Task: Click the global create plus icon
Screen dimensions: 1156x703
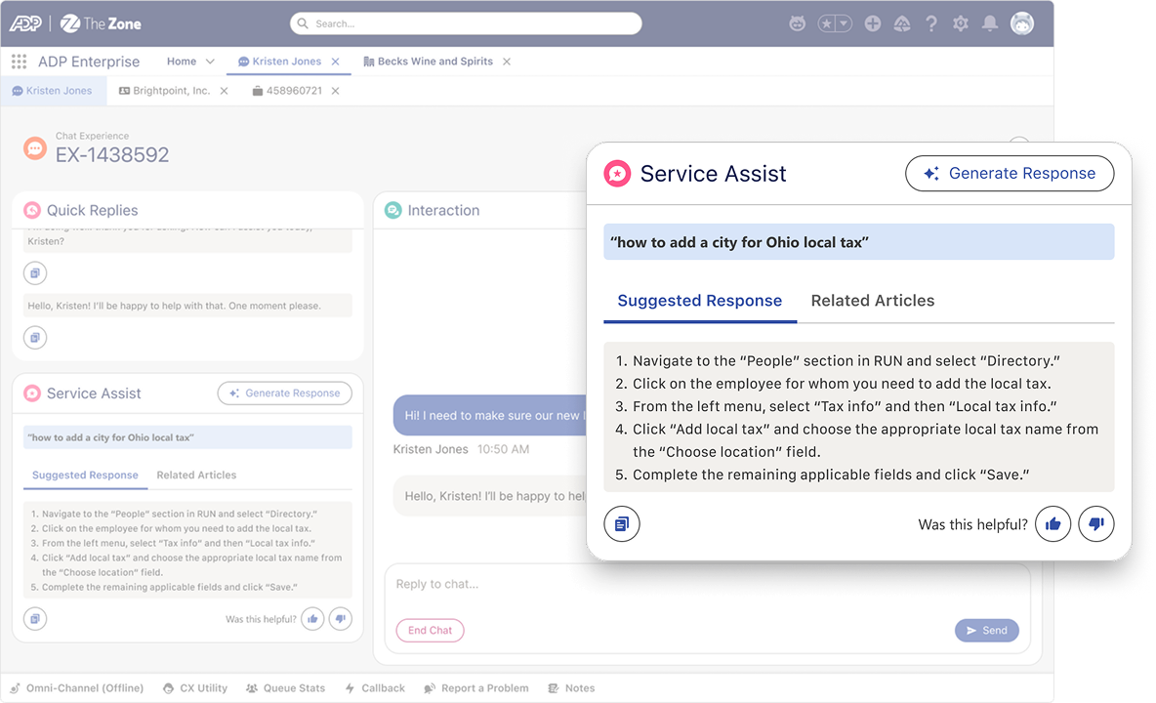Action: (x=873, y=23)
